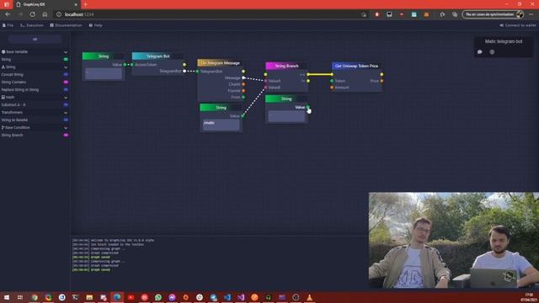
Task: Open Windows Start menu
Action: [7, 297]
